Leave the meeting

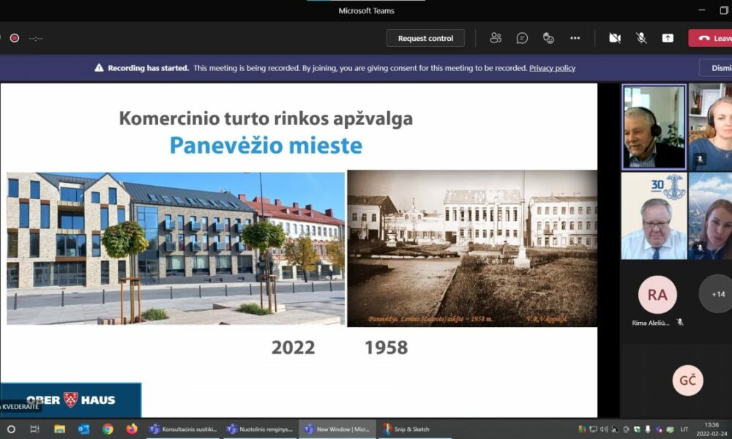point(710,38)
